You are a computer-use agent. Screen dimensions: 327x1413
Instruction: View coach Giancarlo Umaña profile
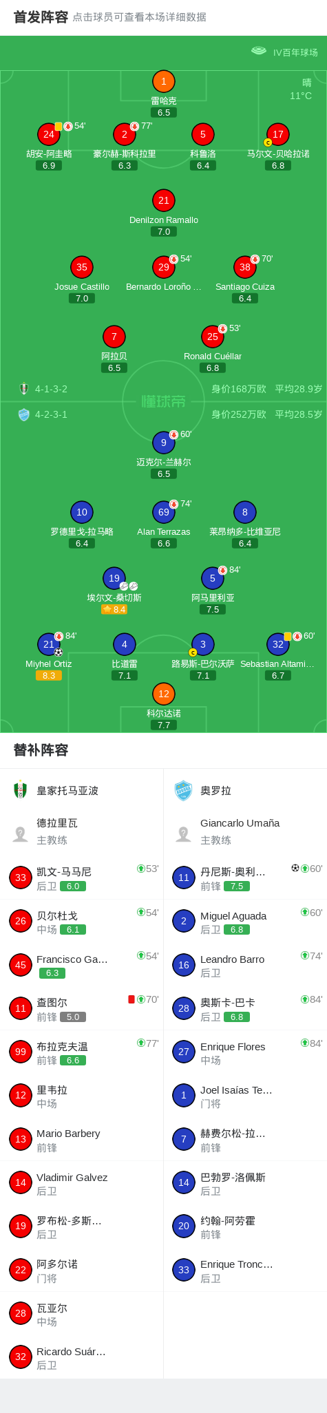(245, 831)
